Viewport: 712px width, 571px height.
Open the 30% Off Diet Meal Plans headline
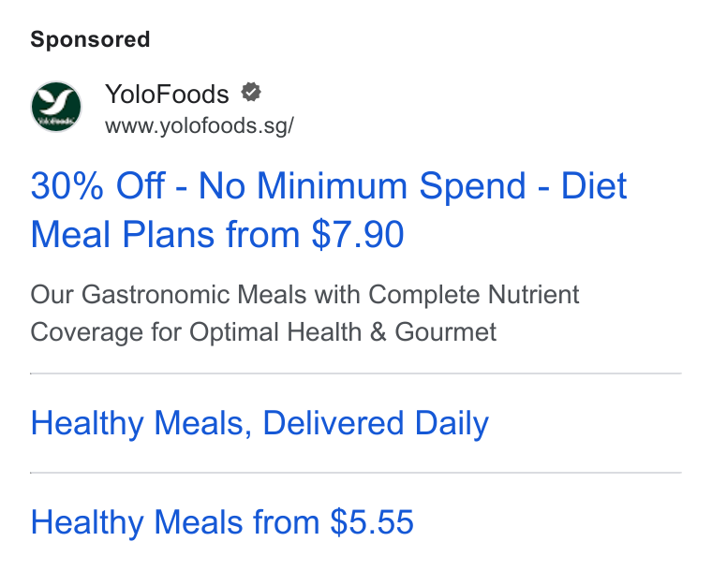(329, 210)
